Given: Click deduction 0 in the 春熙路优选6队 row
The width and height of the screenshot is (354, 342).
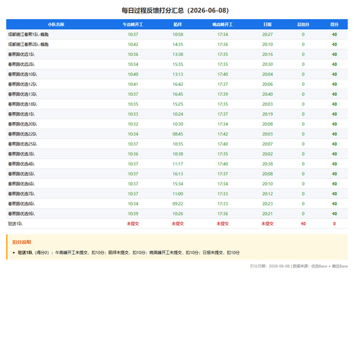Looking at the screenshot, I should point(303,184).
